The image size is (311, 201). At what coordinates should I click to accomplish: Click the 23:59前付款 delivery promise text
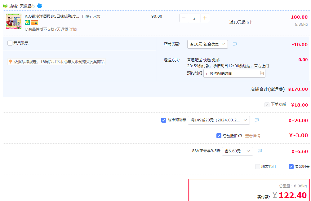coord(228,66)
